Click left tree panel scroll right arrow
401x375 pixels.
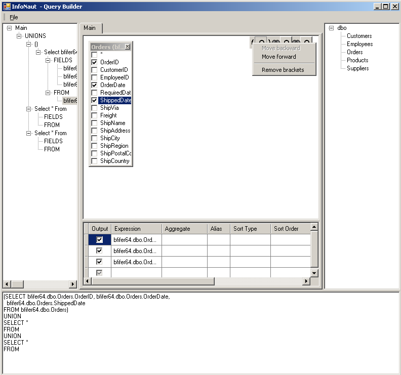click(x=72, y=284)
